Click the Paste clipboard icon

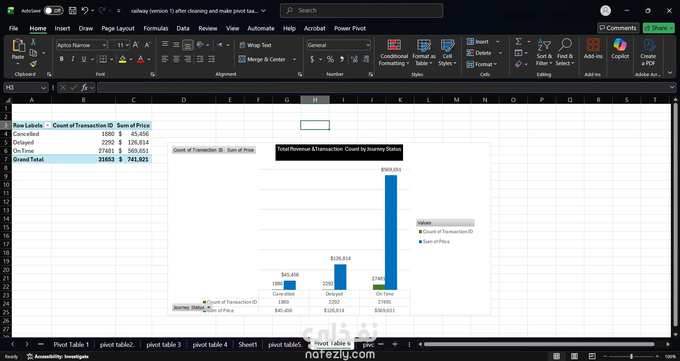point(18,45)
